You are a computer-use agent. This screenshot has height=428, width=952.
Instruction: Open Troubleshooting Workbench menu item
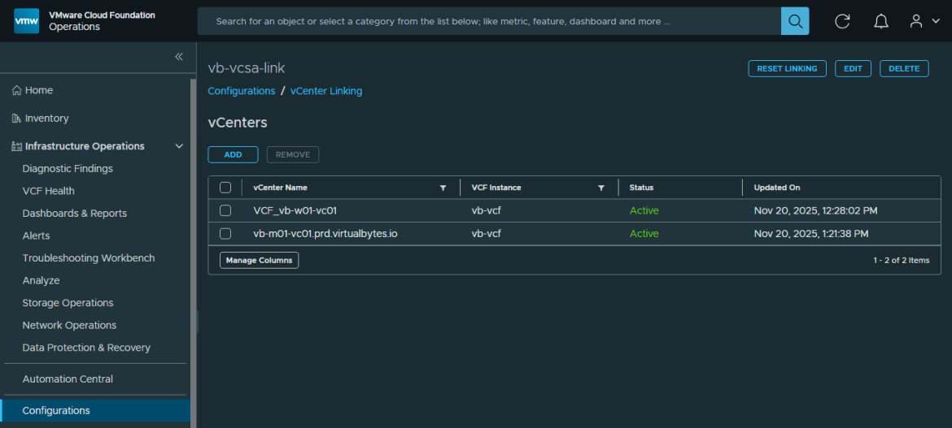click(x=88, y=258)
